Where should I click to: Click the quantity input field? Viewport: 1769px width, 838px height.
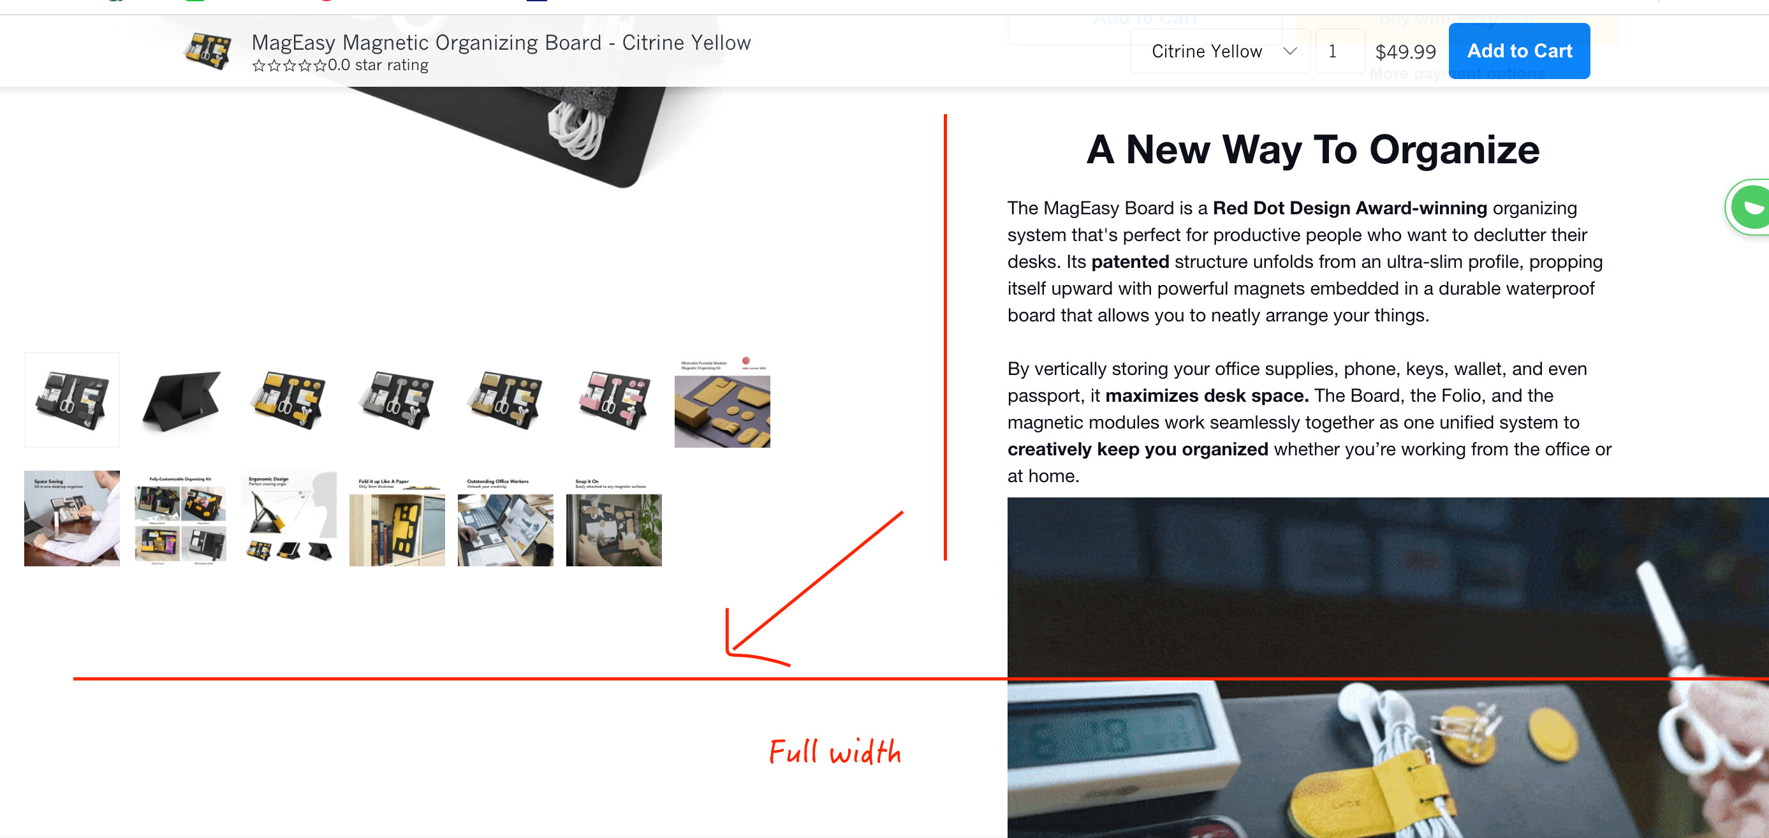coord(1339,52)
